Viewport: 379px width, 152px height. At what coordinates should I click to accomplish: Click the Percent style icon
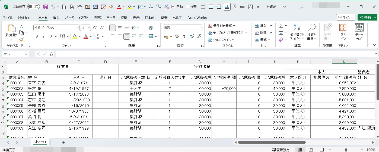pos(177,36)
